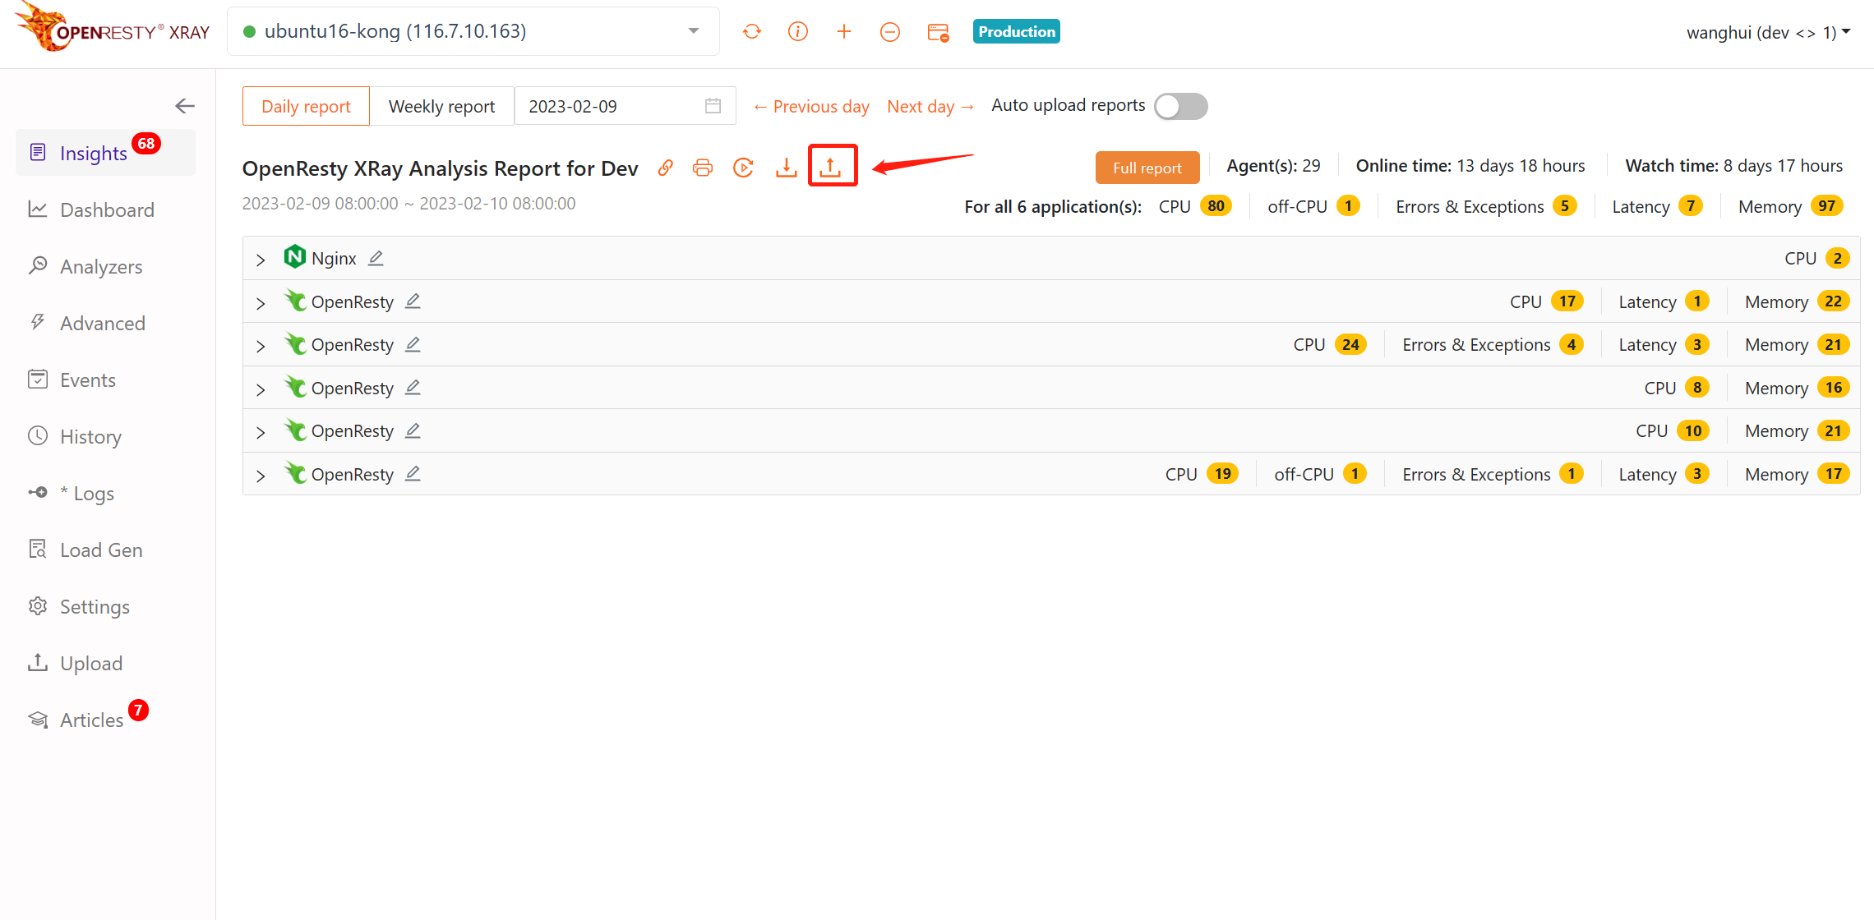Click the Full report button
This screenshot has width=1874, height=920.
click(x=1147, y=168)
